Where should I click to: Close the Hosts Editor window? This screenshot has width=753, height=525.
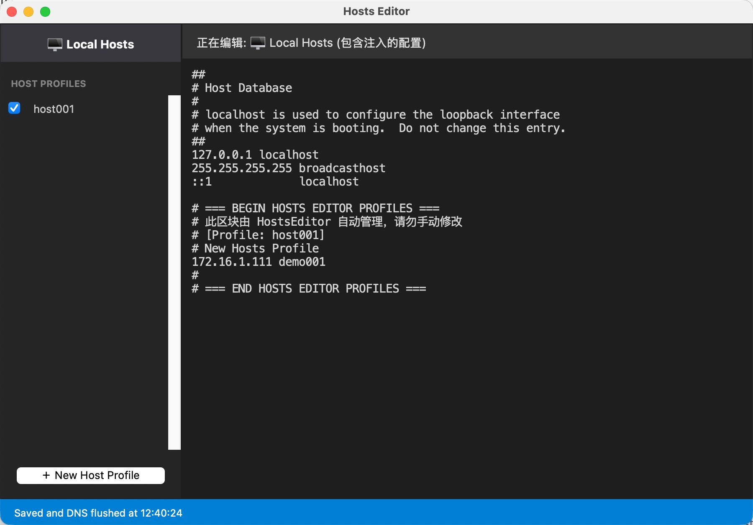pyautogui.click(x=12, y=12)
